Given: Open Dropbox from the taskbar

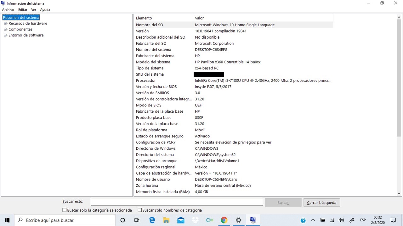Looking at the screenshot, I should pyautogui.click(x=195, y=220).
